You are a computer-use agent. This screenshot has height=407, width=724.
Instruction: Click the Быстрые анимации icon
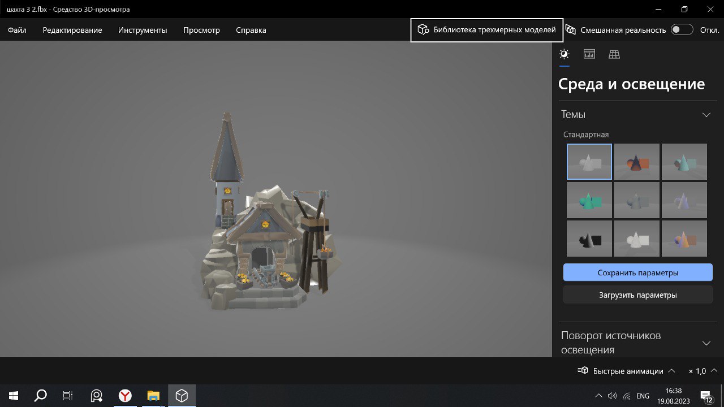click(583, 371)
